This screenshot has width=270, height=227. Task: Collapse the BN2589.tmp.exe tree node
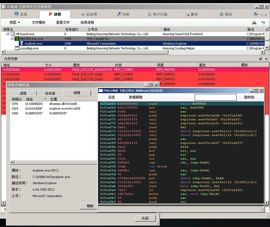(x=12, y=39)
